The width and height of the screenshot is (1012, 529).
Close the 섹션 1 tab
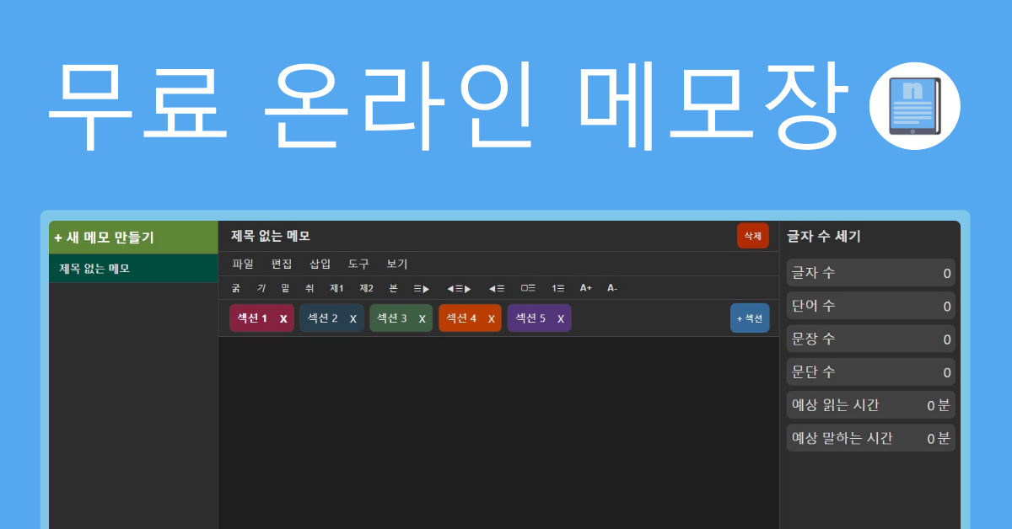pos(283,318)
